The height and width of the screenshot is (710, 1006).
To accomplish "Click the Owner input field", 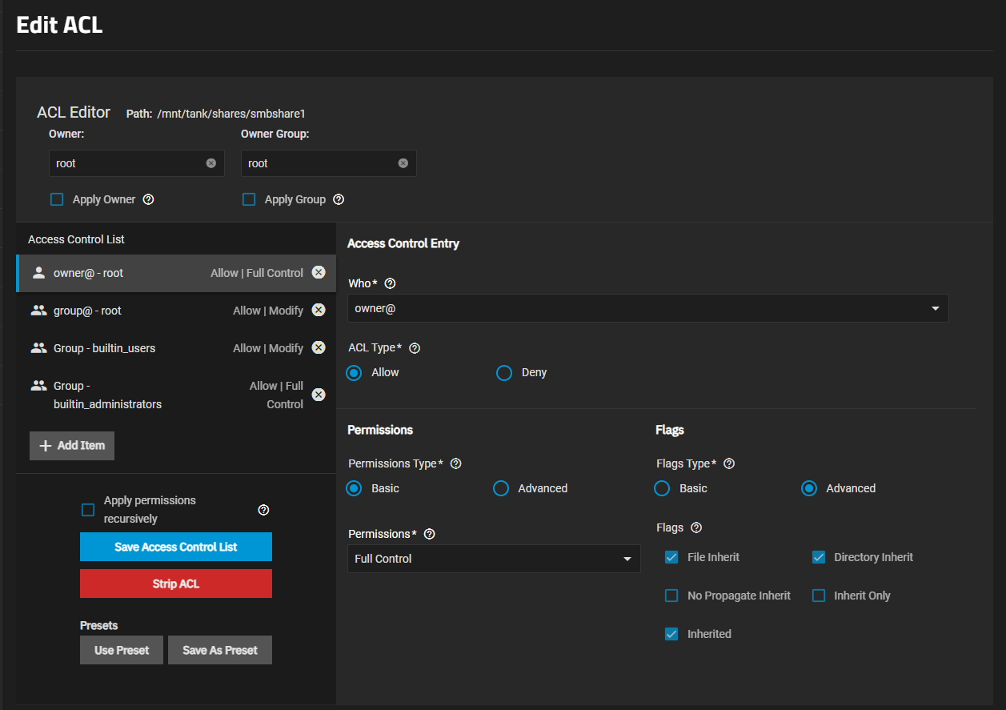I will pos(128,163).
